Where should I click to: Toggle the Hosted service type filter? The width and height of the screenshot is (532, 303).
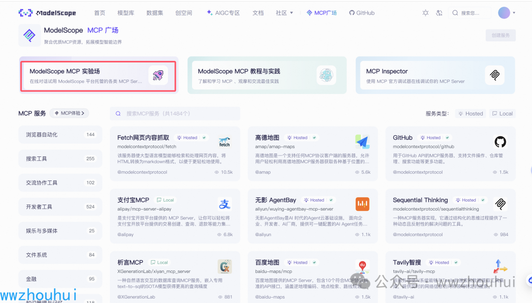(x=470, y=113)
